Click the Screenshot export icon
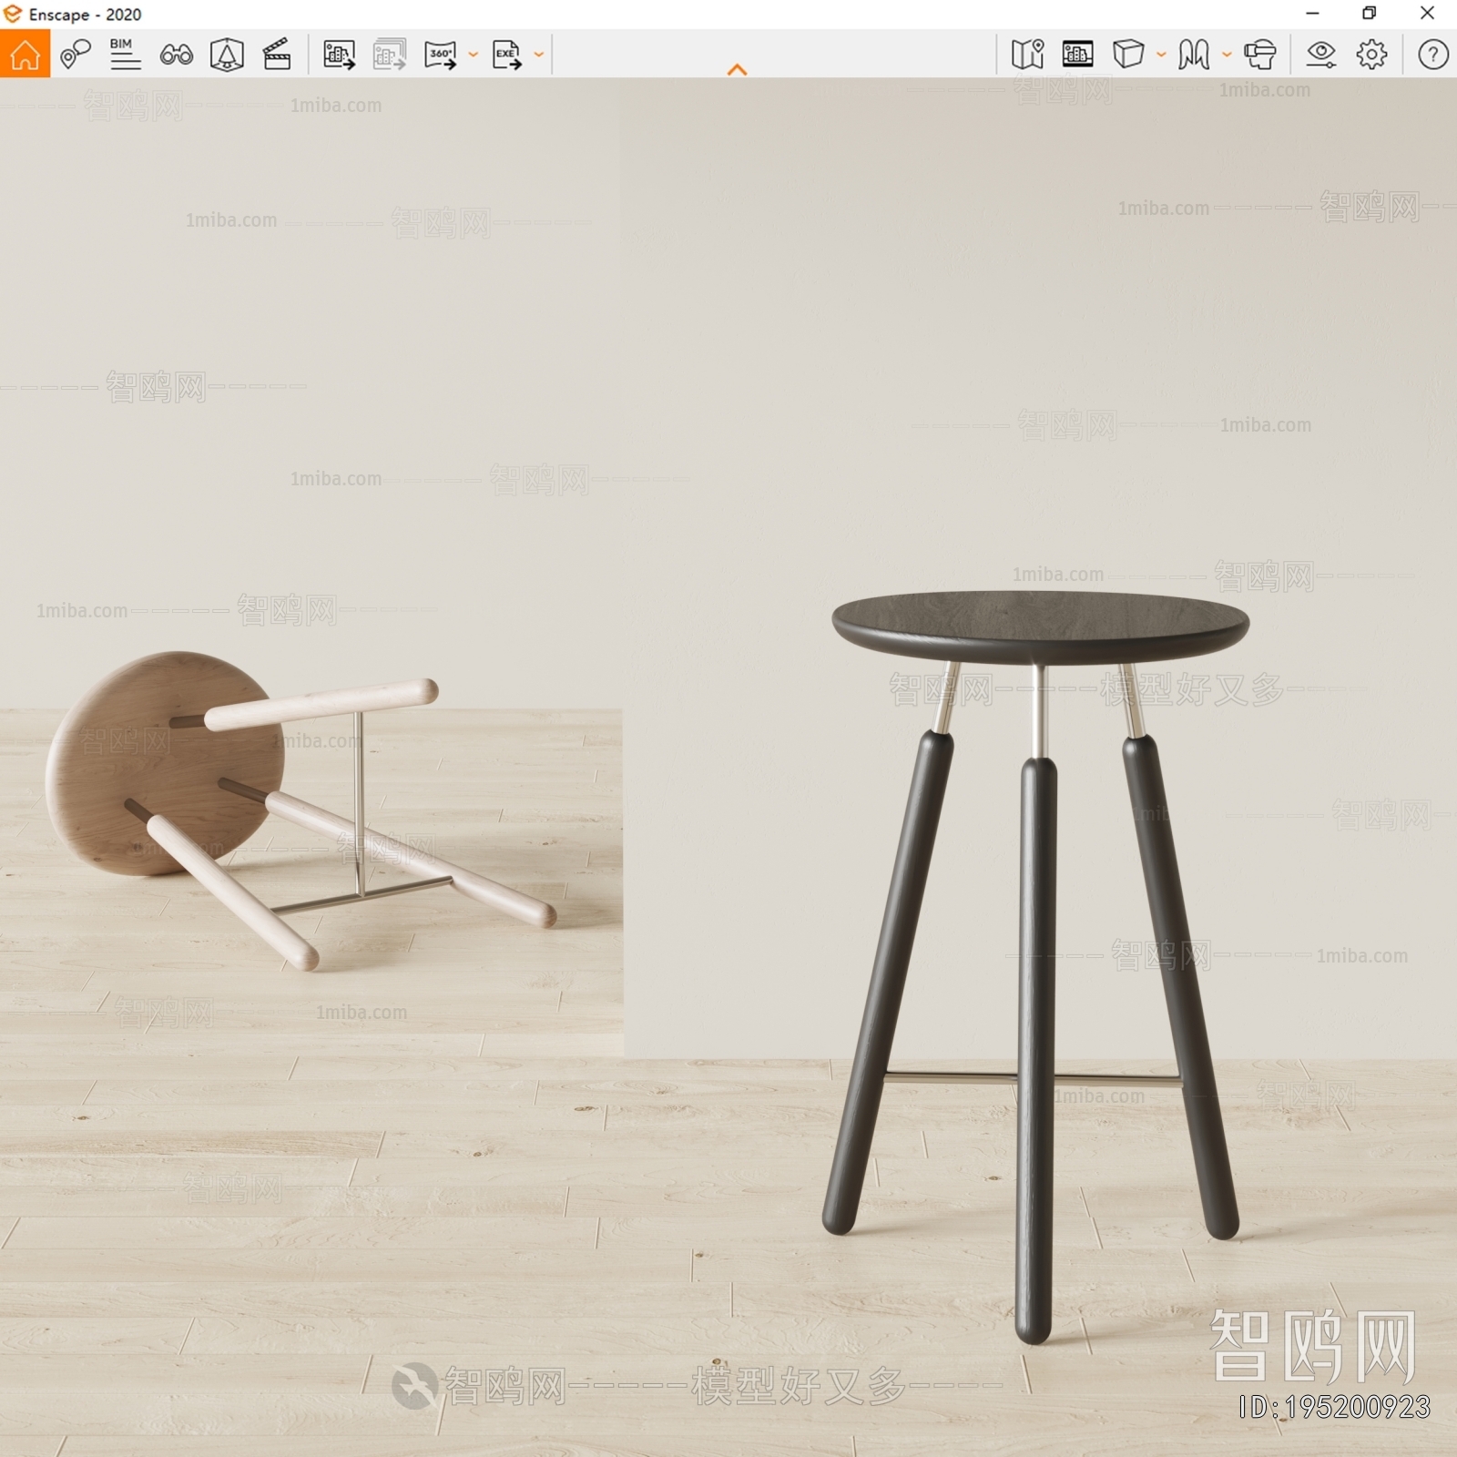The image size is (1457, 1457). 339,55
